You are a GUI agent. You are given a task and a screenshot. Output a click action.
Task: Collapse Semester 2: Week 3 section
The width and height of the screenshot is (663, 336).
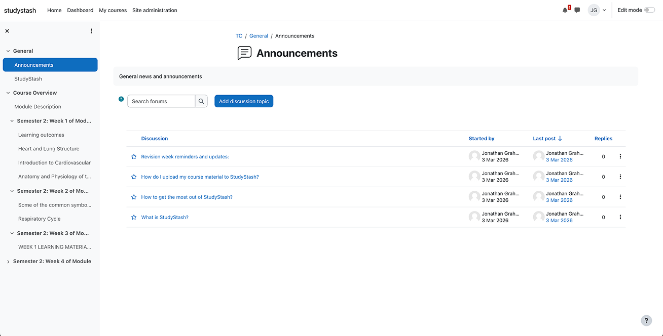click(x=12, y=233)
